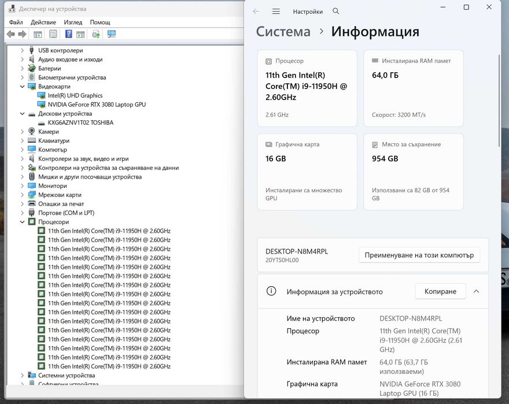509x404 pixels.
Task: Click Име на устройството label
Action: tap(320, 318)
